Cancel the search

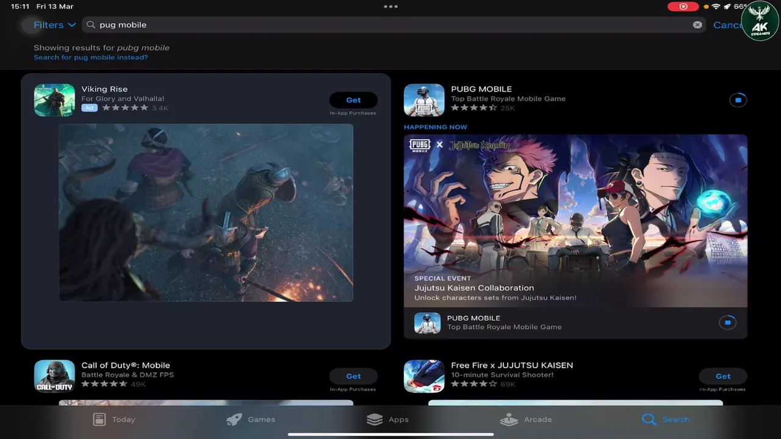tap(727, 25)
